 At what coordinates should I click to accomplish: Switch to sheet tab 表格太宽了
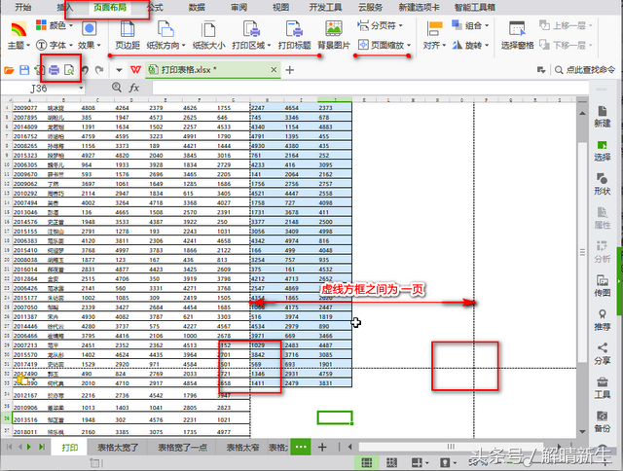[x=118, y=448]
